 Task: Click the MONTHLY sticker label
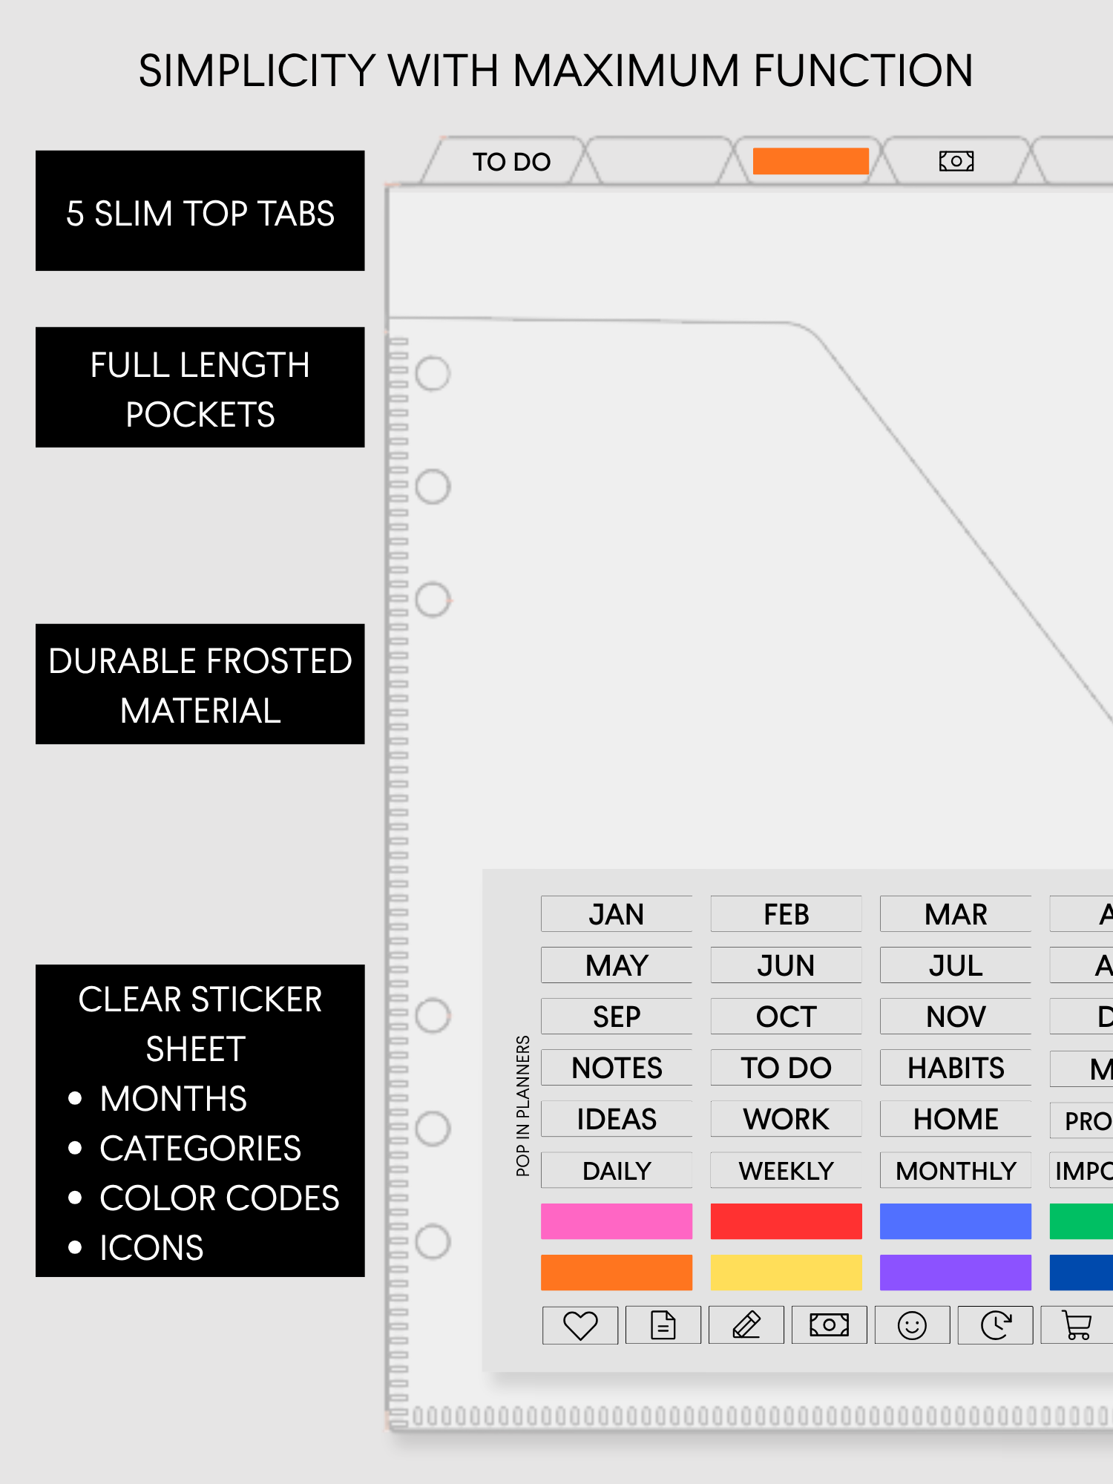point(956,1170)
